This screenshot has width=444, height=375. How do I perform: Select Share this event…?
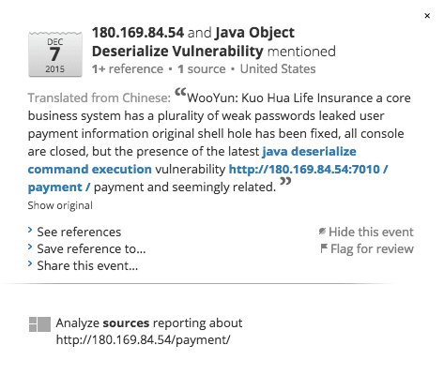87,265
